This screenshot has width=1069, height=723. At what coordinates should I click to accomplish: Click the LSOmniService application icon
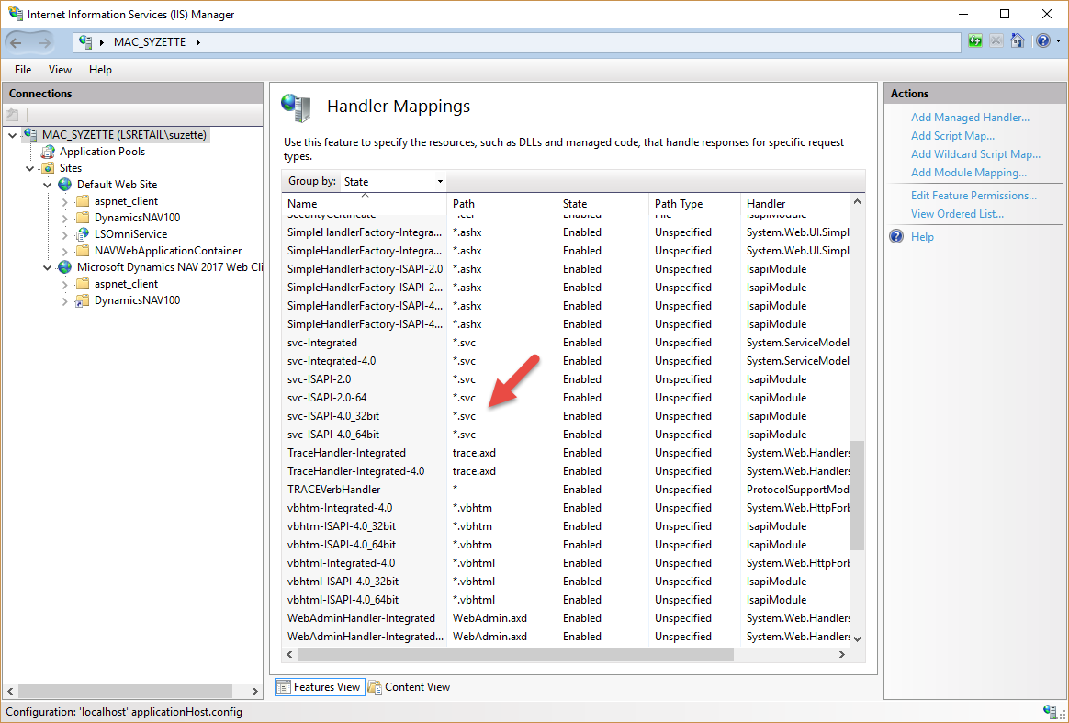point(83,234)
